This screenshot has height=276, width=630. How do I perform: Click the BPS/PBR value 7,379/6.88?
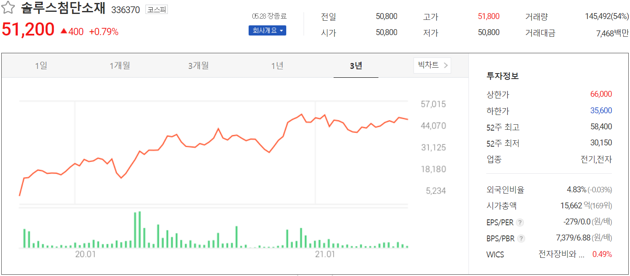[x=573, y=238]
